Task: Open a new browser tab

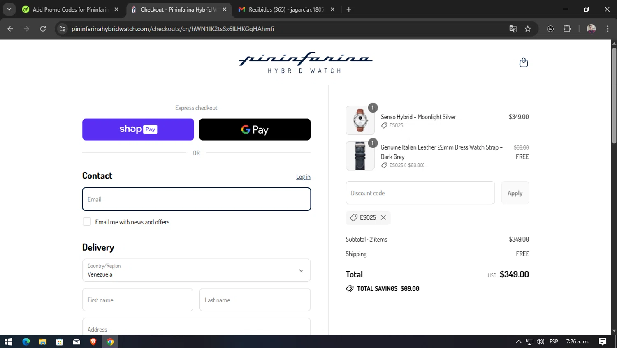Action: (x=349, y=9)
